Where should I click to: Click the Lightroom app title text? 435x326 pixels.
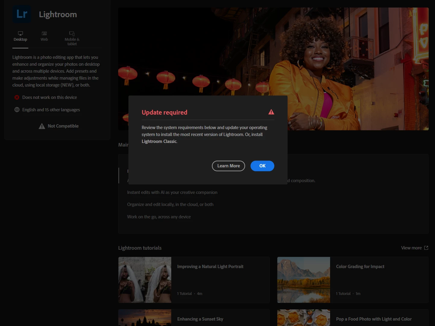58,14
